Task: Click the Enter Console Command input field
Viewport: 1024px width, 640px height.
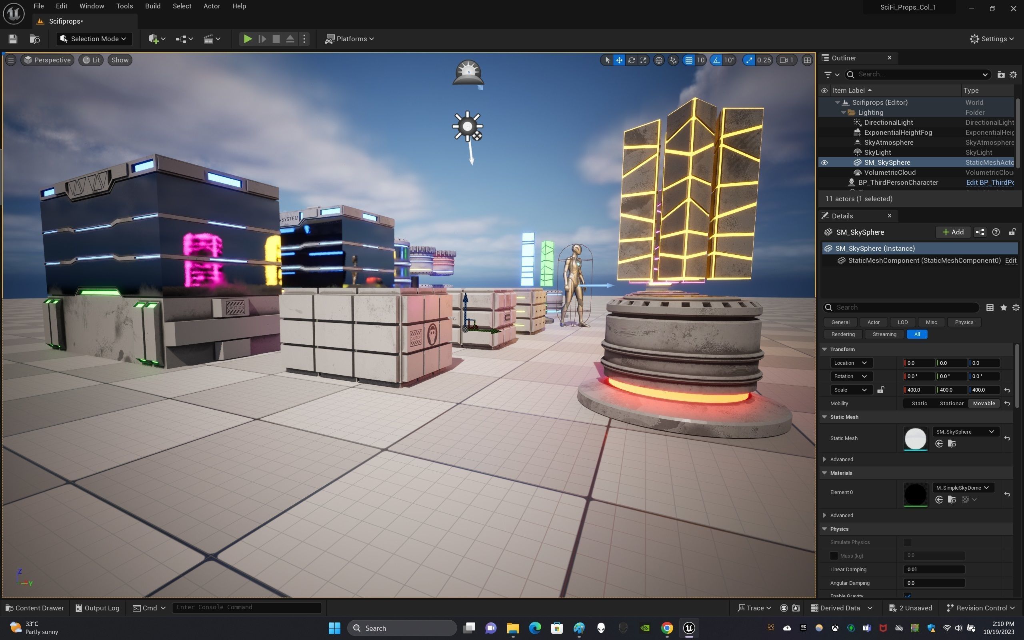Action: 246,608
